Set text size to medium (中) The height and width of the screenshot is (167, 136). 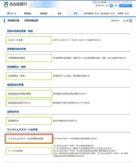click(x=111, y=5)
